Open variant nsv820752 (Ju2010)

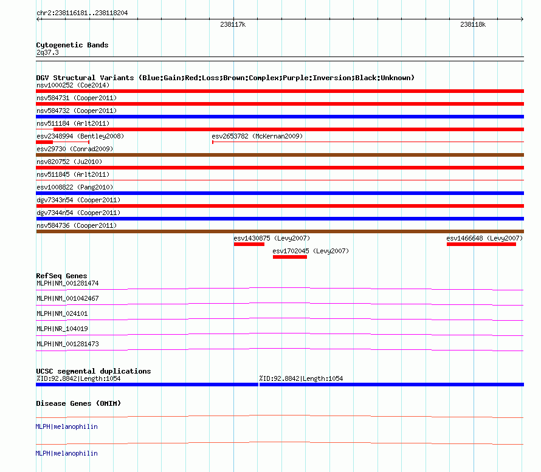69,162
